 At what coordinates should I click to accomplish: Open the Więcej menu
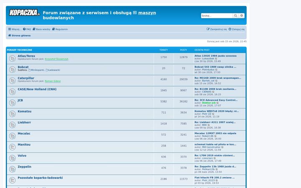pos(15,29)
